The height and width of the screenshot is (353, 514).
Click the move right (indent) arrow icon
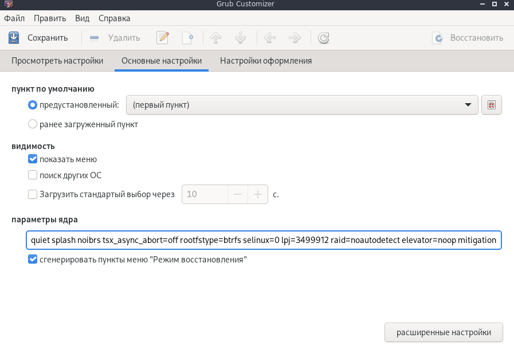[295, 38]
